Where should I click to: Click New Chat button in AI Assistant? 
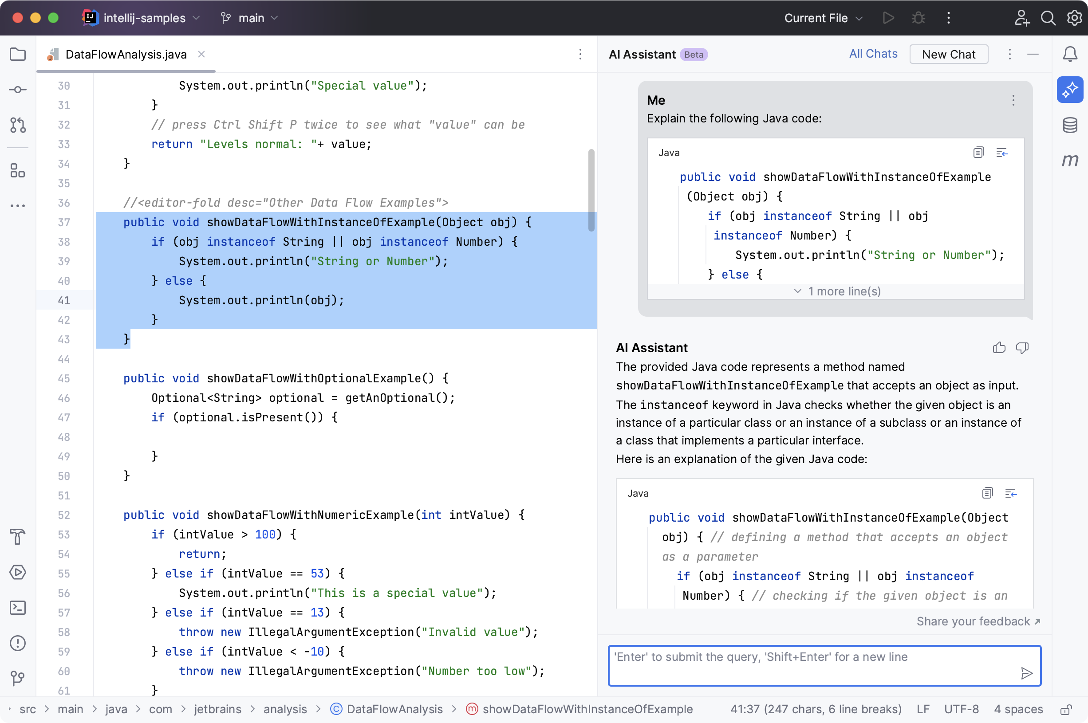[949, 54]
